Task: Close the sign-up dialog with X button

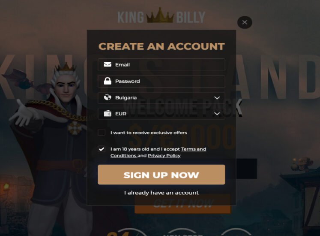Action: tap(245, 22)
